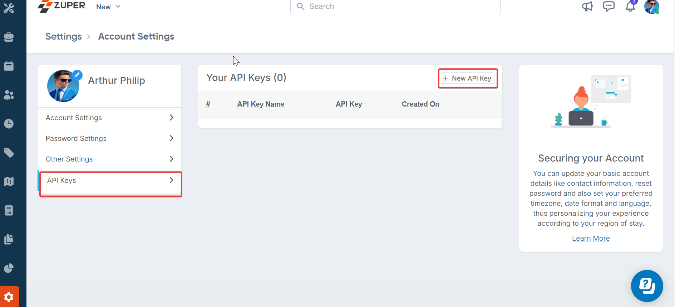Open the clock timesheet icon in sidebar

click(9, 124)
